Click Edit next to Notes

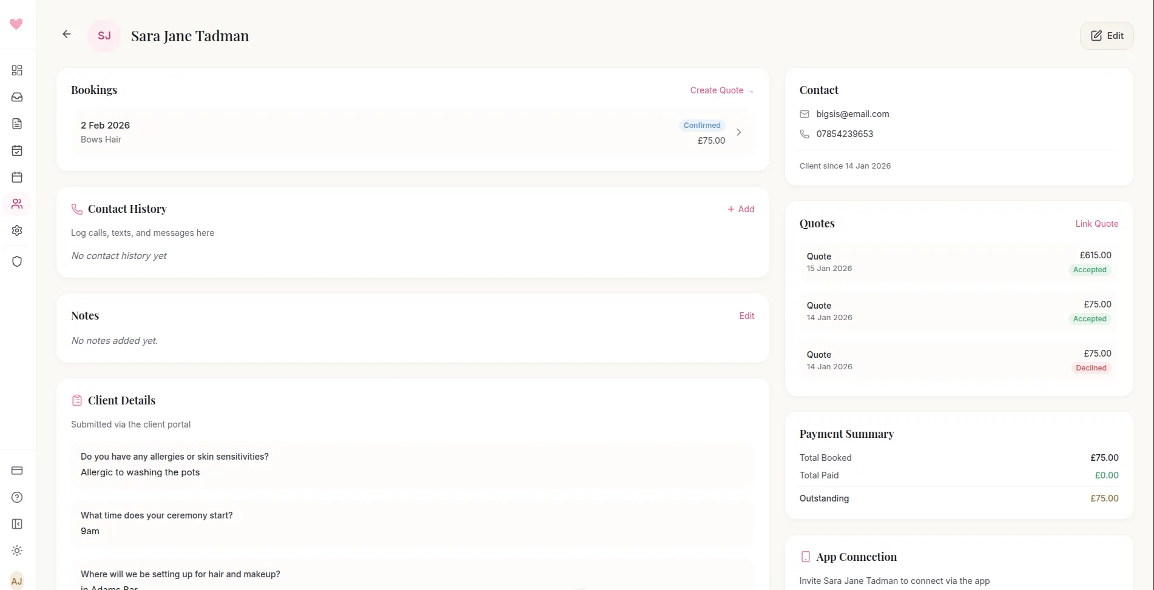[x=746, y=315]
